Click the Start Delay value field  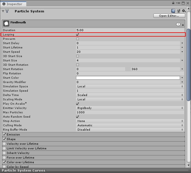tap(128, 43)
